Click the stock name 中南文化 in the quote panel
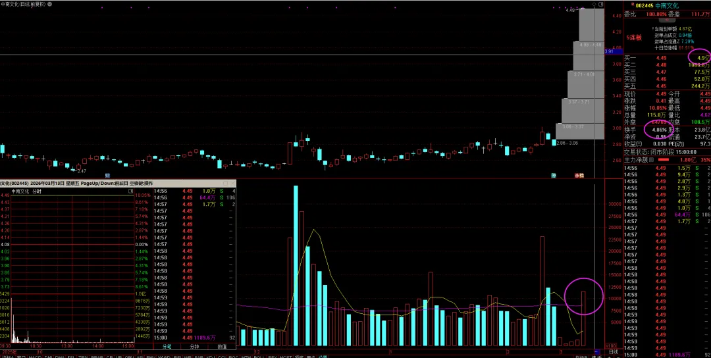The image size is (711, 358). click(667, 5)
